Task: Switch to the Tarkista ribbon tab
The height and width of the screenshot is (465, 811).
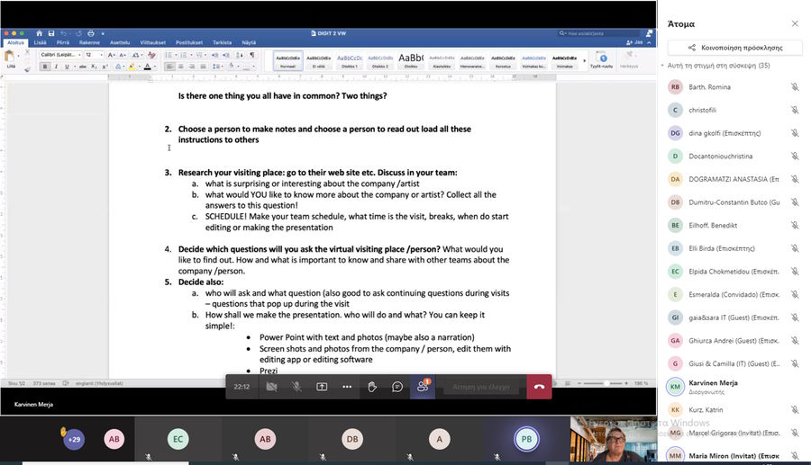Action: coord(222,42)
